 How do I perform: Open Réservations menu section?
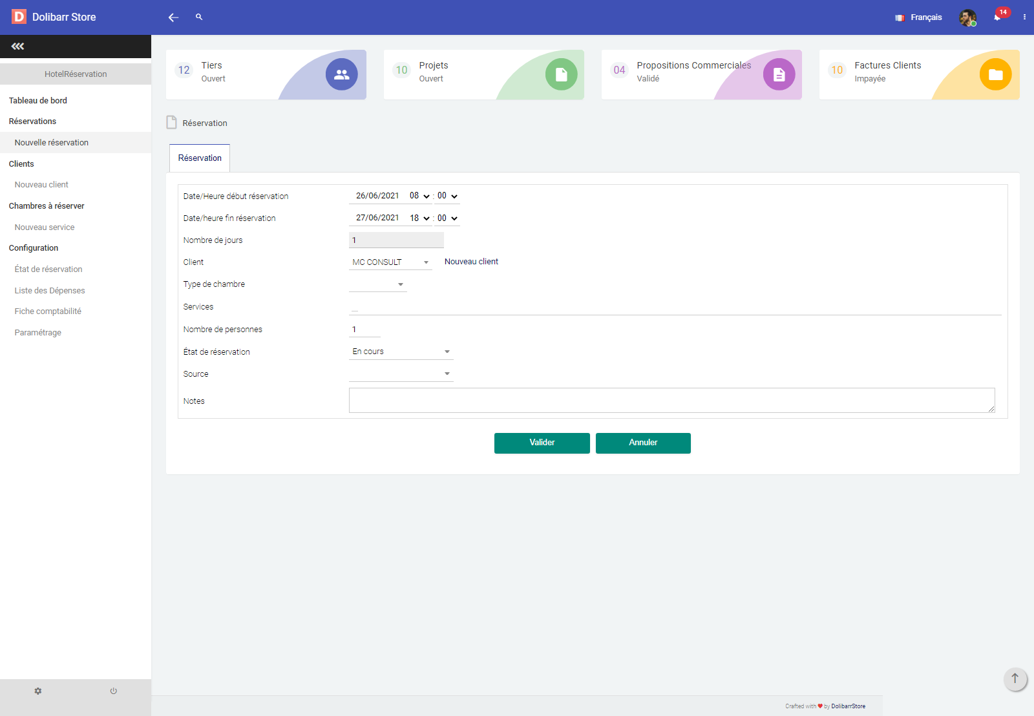click(x=32, y=121)
